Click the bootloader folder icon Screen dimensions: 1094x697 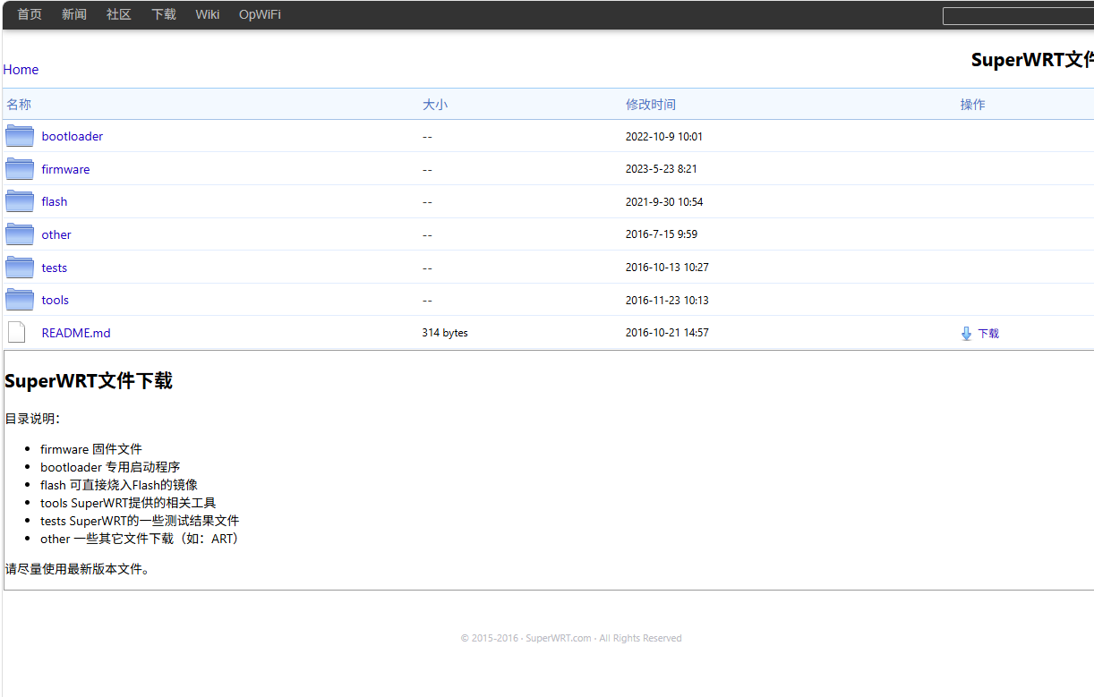[20, 136]
